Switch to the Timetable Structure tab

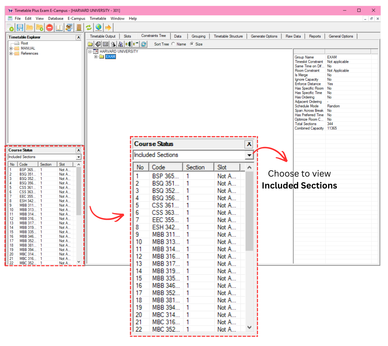[228, 36]
